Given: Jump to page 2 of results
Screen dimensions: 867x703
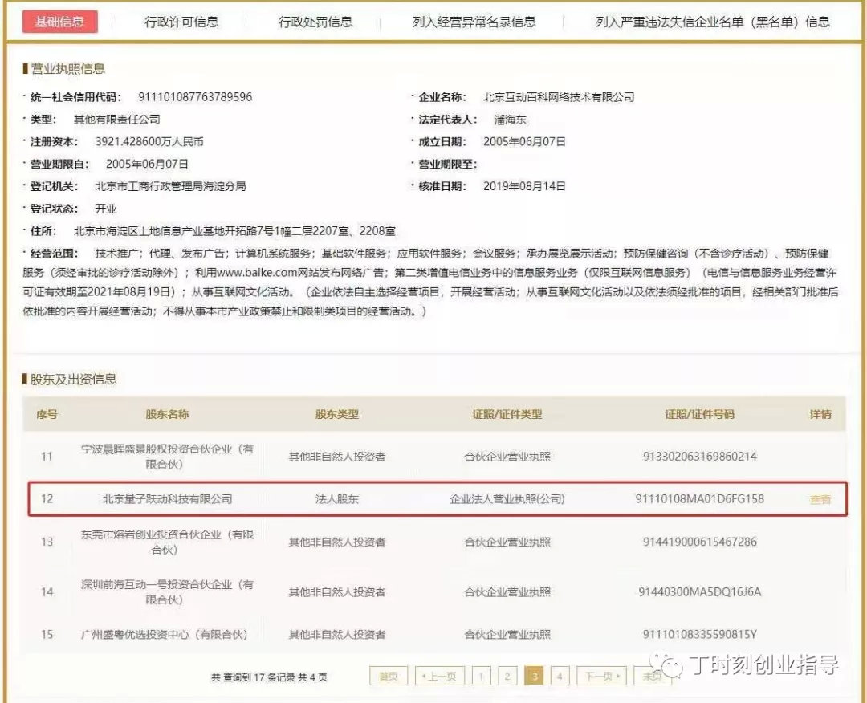Looking at the screenshot, I should 507,676.
